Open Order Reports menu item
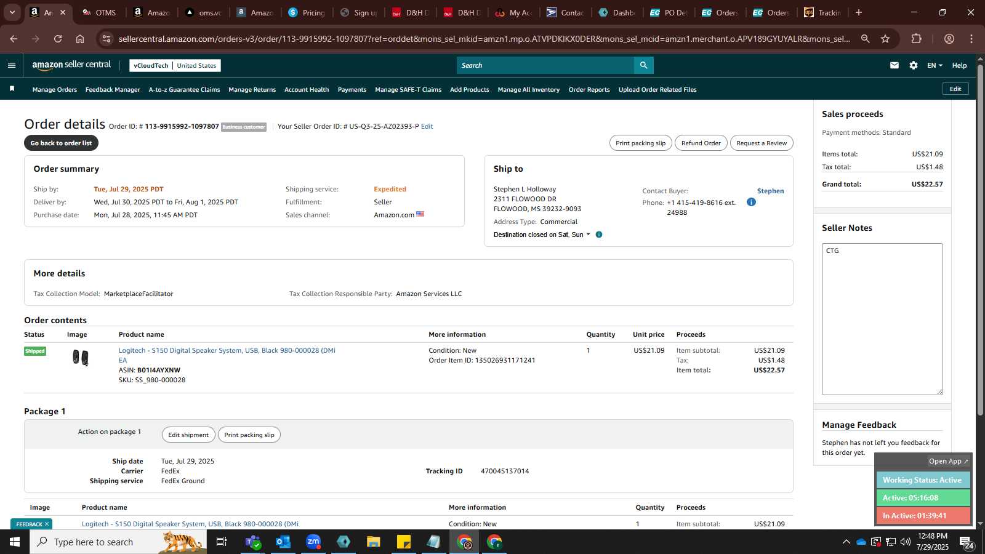The image size is (985, 554). coord(589,90)
